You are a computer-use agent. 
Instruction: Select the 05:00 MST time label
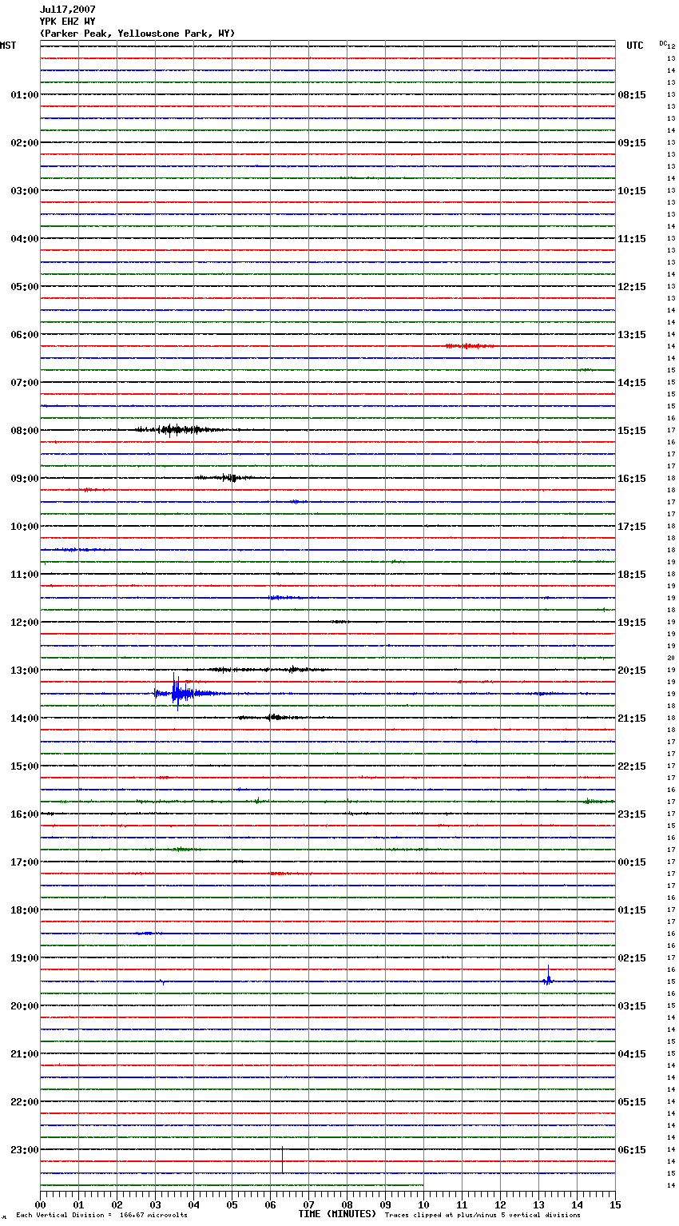tap(25, 287)
